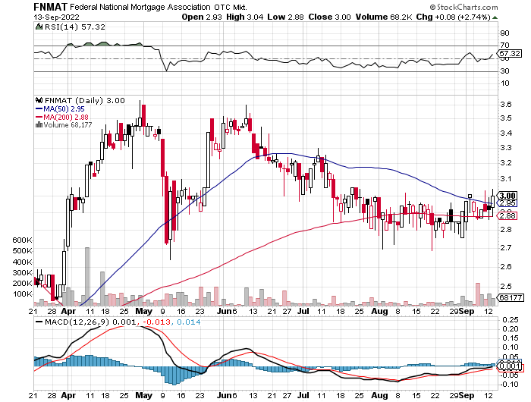The height and width of the screenshot is (402, 531).
Task: Click the RSI(14) legend marker icon
Action: [39, 27]
